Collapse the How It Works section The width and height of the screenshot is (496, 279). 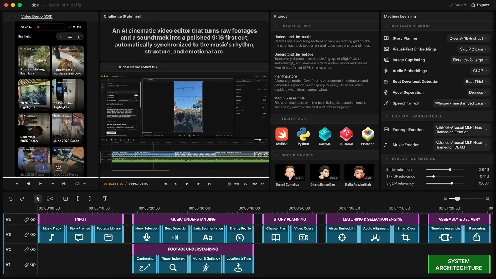[x=277, y=26]
